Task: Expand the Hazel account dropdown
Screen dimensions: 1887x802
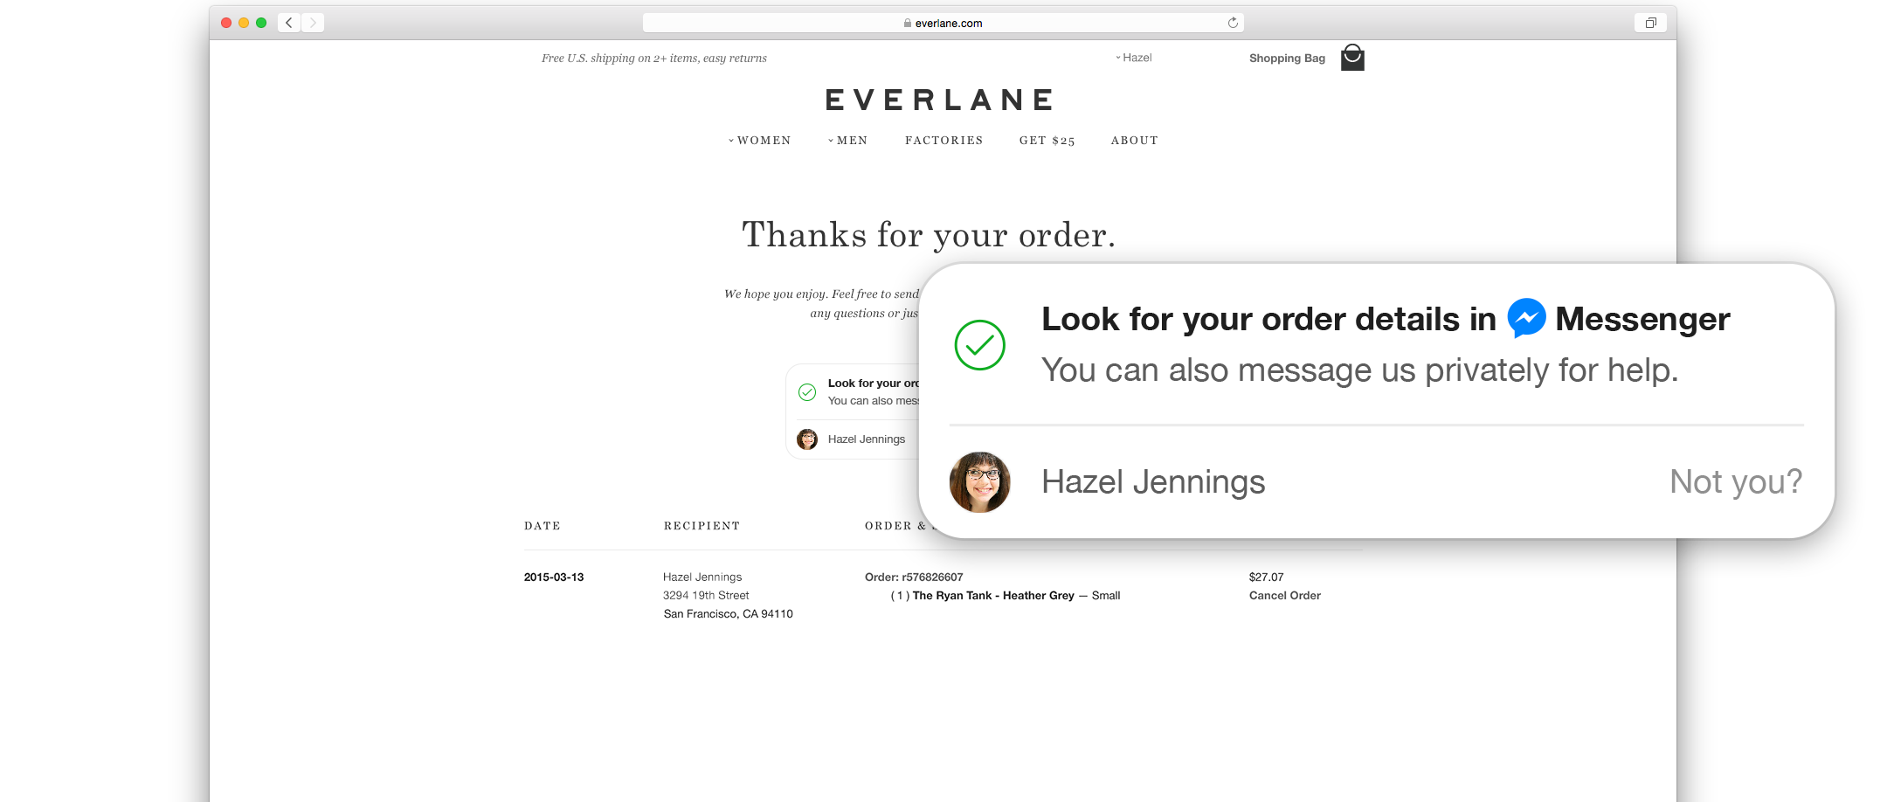Action: click(1134, 58)
